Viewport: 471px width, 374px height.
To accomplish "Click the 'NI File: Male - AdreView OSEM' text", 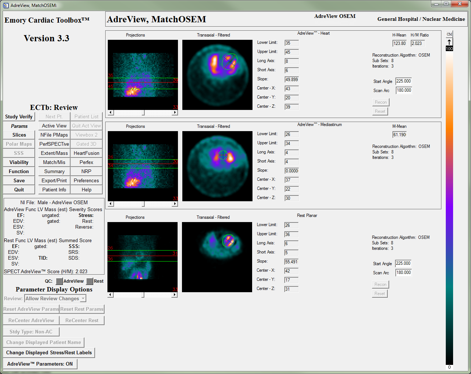I will (x=54, y=202).
